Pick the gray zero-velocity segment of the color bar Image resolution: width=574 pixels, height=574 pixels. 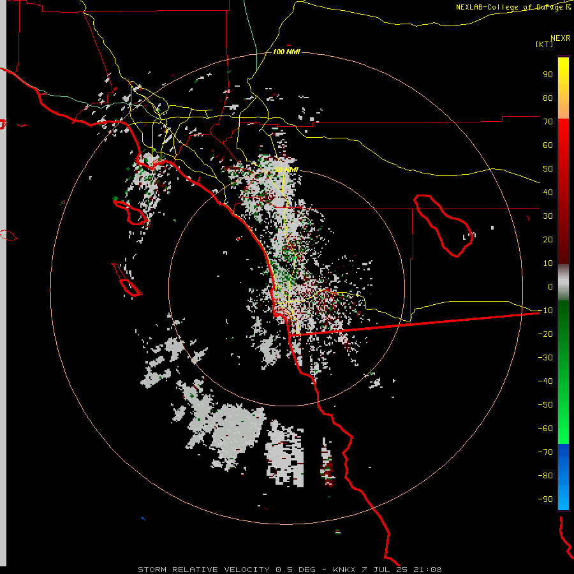pos(563,283)
